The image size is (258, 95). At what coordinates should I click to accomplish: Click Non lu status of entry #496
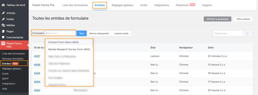[x=154, y=65]
